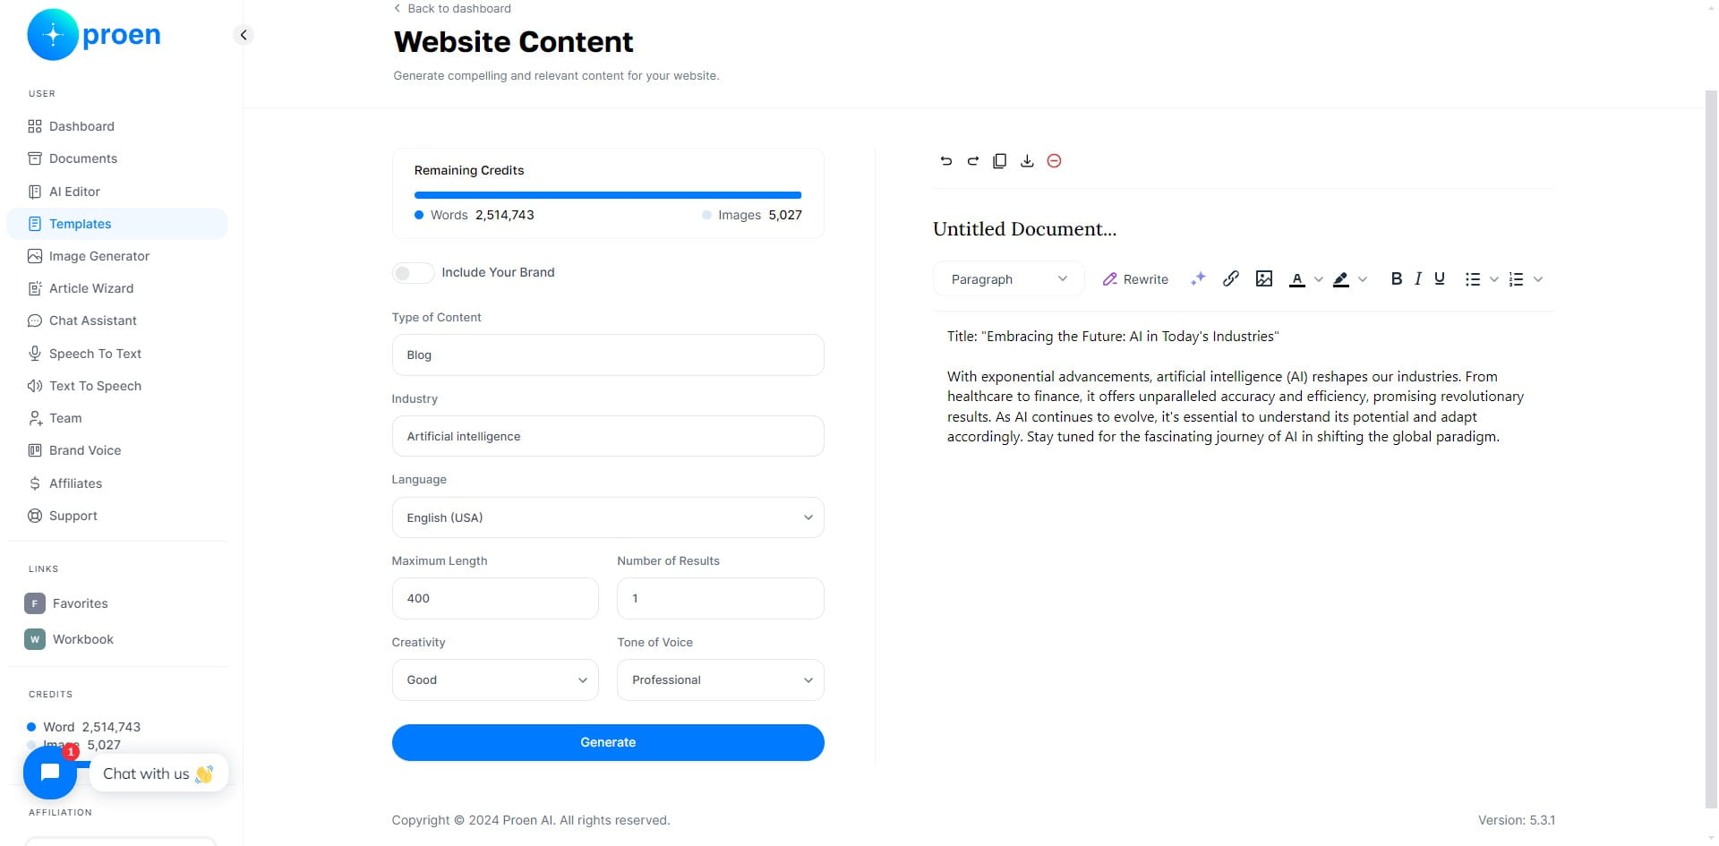Open the Creativity dropdown

point(495,680)
